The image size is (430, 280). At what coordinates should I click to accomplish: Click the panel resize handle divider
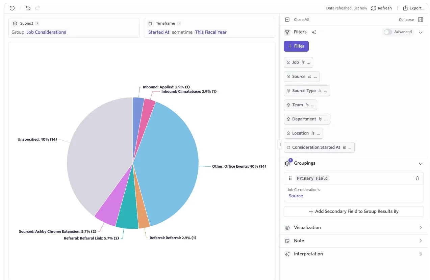280,144
